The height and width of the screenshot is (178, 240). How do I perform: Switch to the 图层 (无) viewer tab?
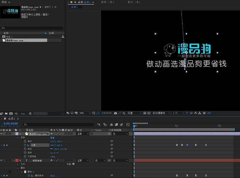[x=108, y=2]
